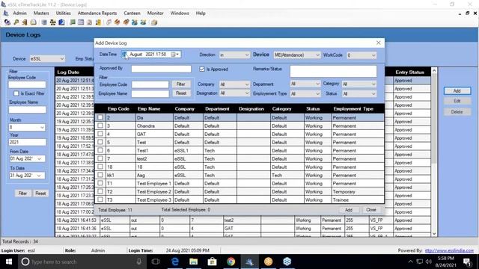Select checkbox for employee GAT
This screenshot has width=479, height=269.
[100, 134]
